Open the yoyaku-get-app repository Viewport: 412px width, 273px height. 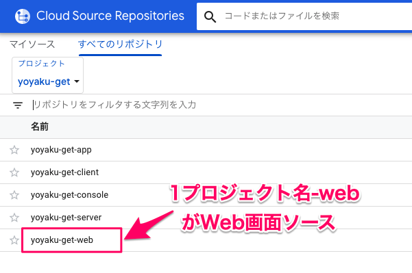click(61, 150)
